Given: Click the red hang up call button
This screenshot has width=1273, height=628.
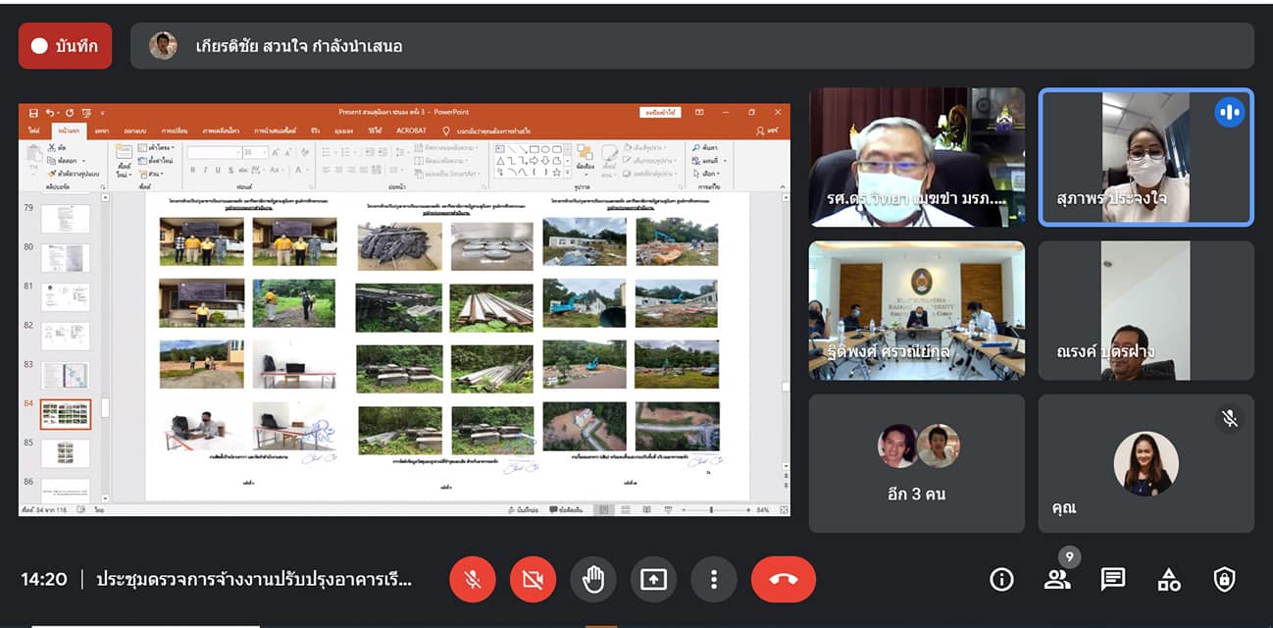Looking at the screenshot, I should pos(783,579).
